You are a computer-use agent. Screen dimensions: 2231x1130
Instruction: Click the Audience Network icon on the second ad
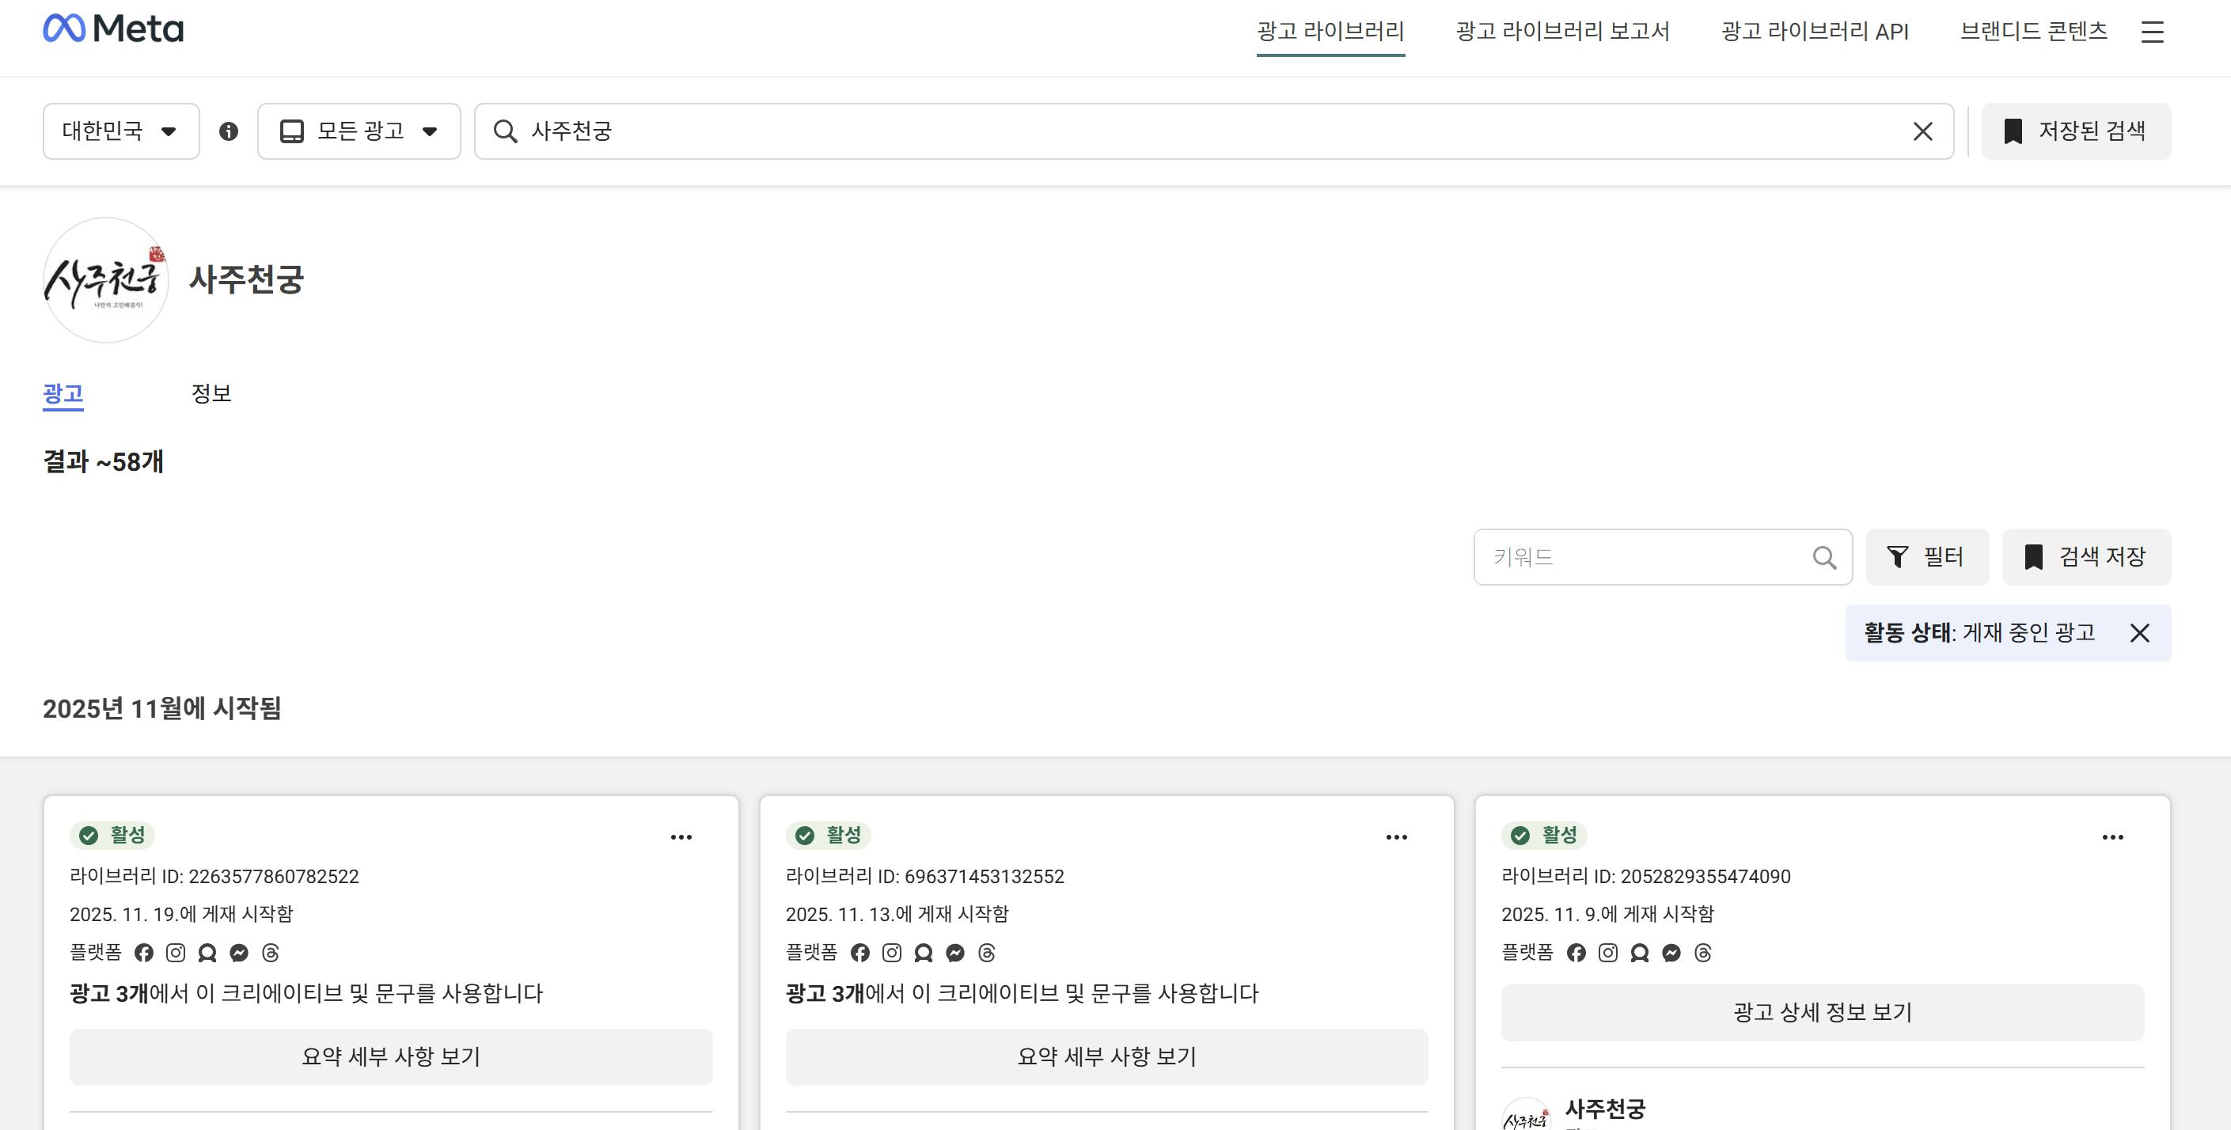click(x=922, y=953)
